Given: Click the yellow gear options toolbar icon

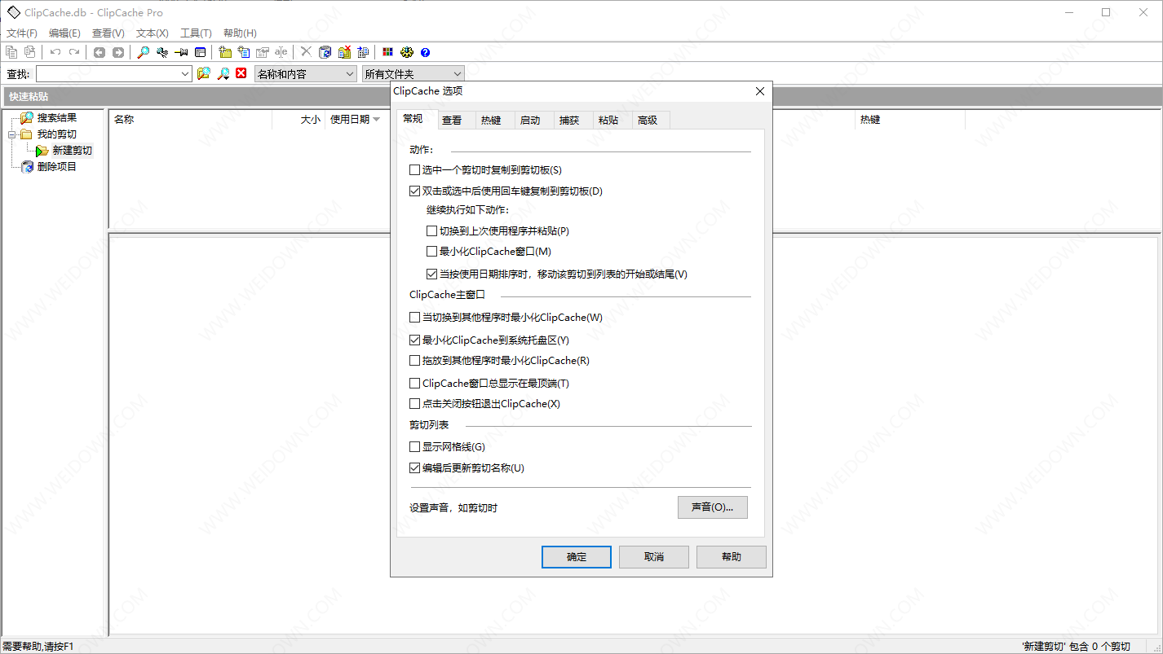Looking at the screenshot, I should [x=406, y=52].
